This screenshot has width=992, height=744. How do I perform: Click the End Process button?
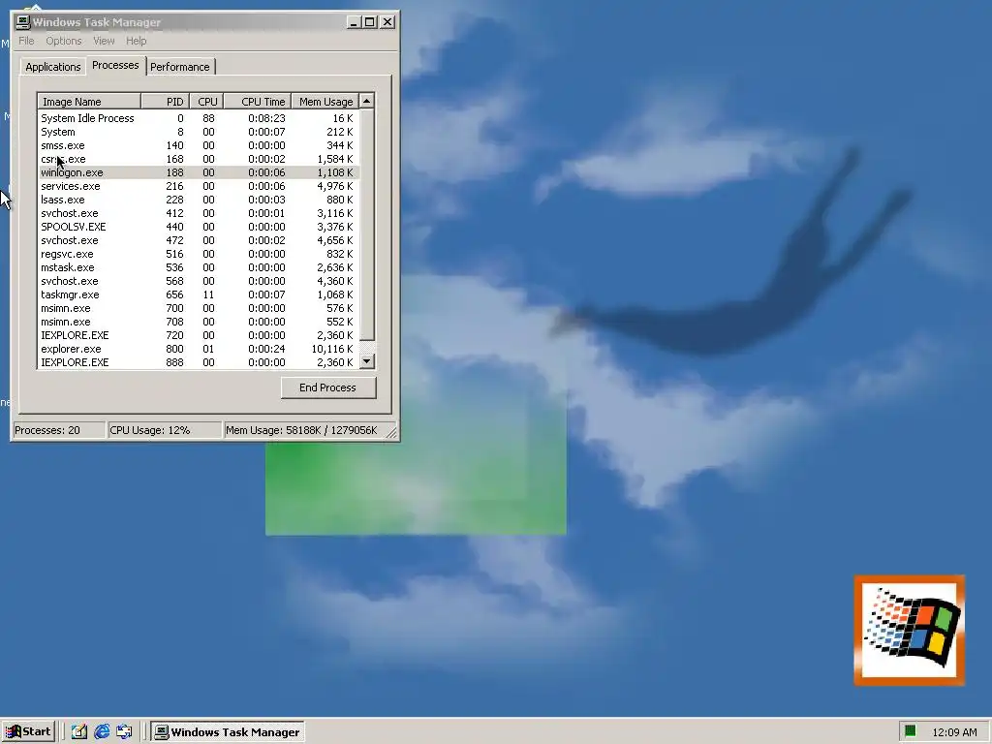point(328,387)
